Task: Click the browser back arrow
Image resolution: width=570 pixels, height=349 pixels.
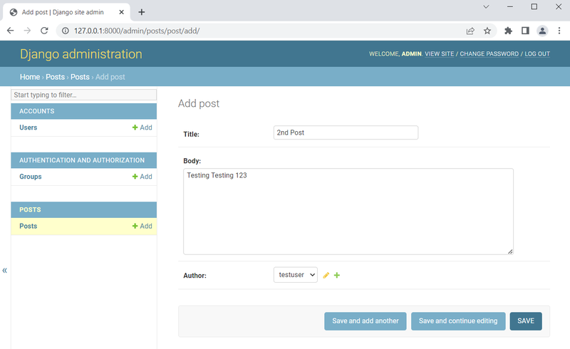Action: tap(11, 31)
